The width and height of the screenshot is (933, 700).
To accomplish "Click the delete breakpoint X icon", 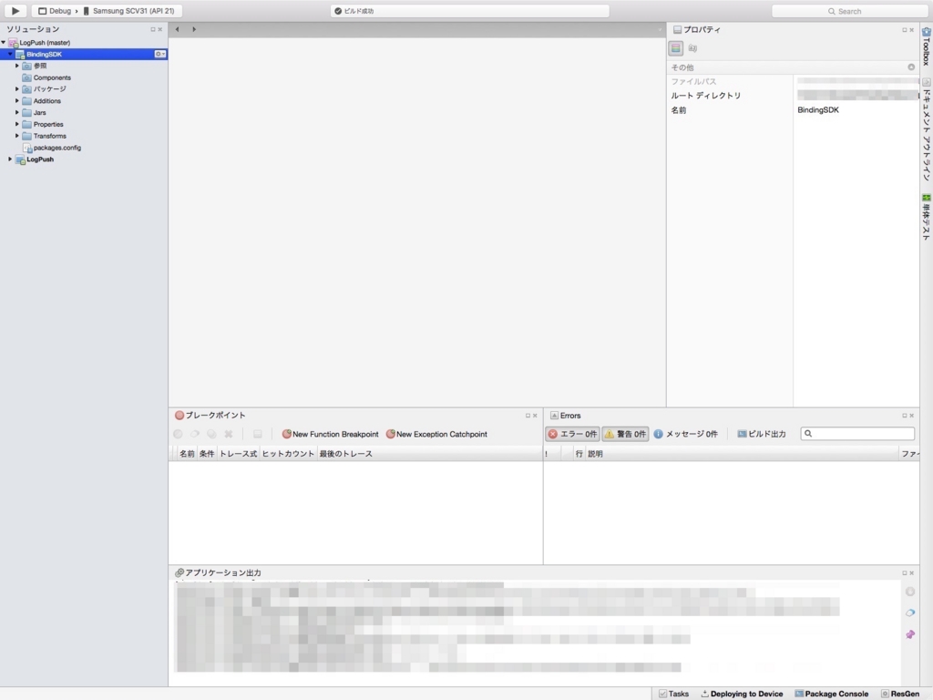I will tap(229, 434).
